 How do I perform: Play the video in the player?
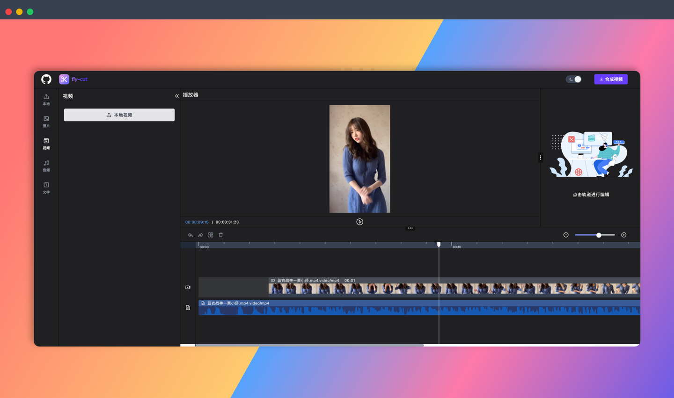coord(359,222)
